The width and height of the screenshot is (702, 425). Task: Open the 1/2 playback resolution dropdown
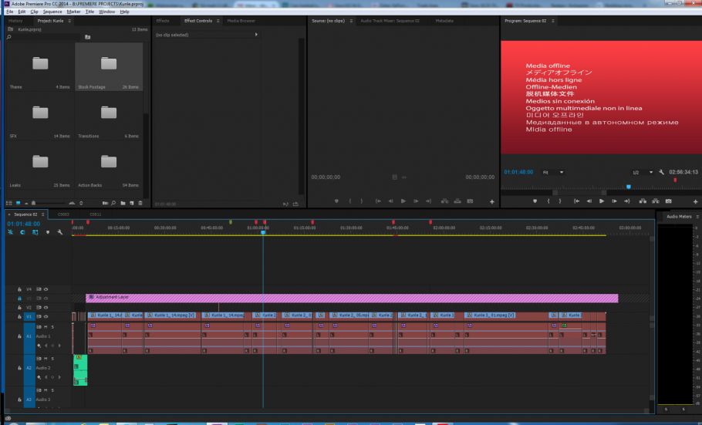coord(642,172)
